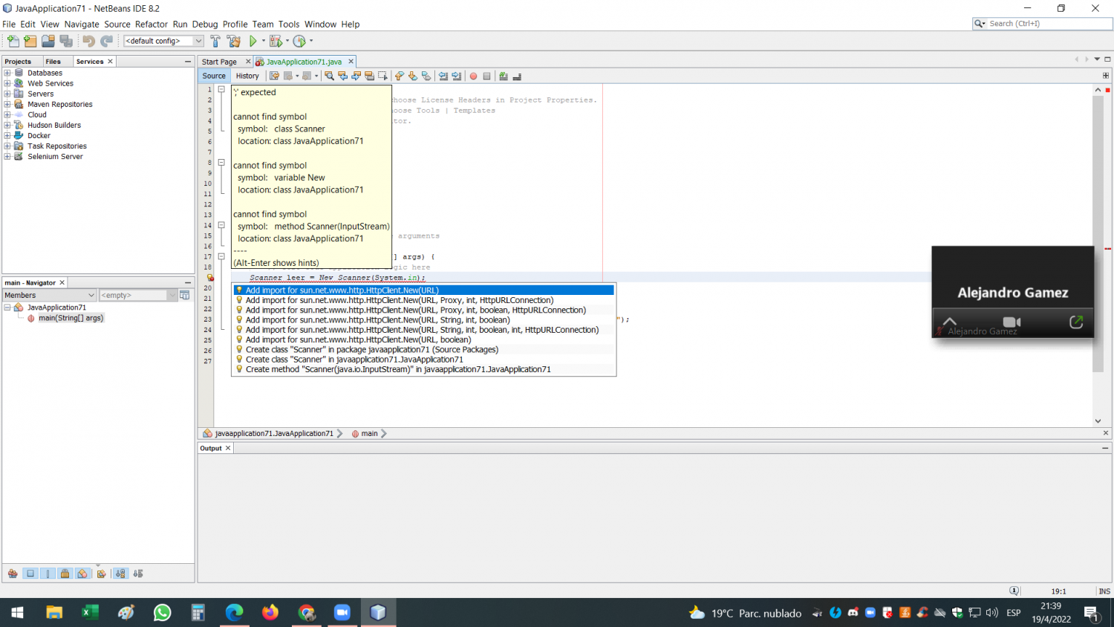
Task: Open the Refactor menu
Action: click(152, 24)
